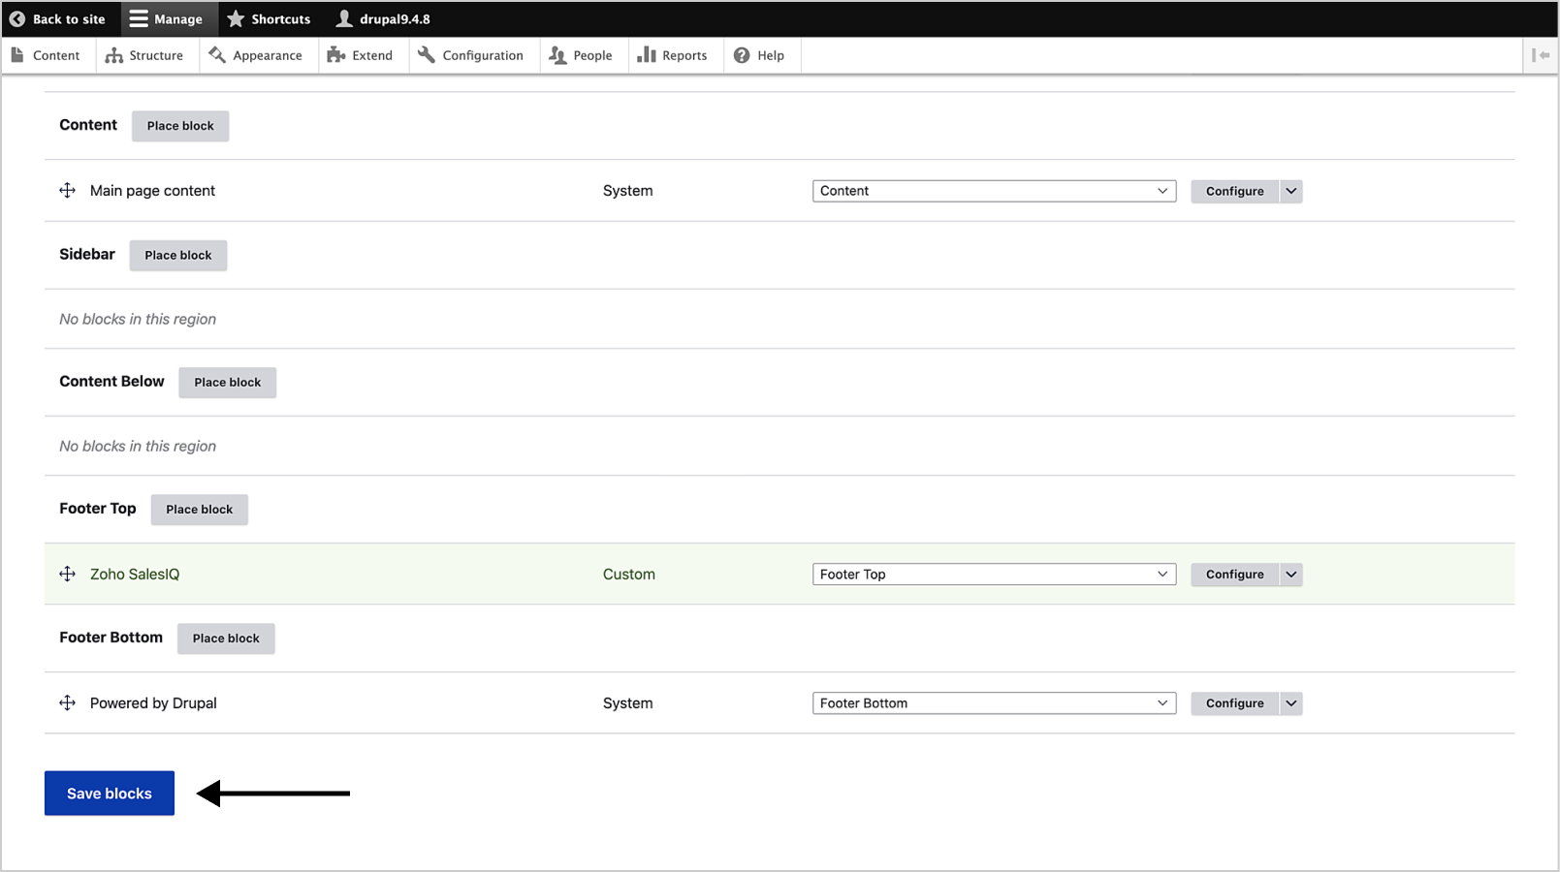Grab the drag handle for Main page content
Image resolution: width=1560 pixels, height=872 pixels.
pyautogui.click(x=67, y=191)
